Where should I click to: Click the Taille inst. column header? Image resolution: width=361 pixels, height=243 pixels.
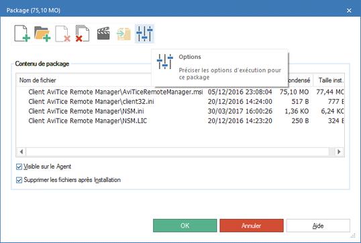[x=329, y=80]
